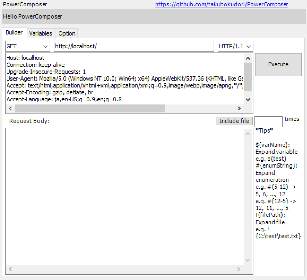Click the URL field with http://localhost/
The image size is (307, 280).
click(134, 46)
